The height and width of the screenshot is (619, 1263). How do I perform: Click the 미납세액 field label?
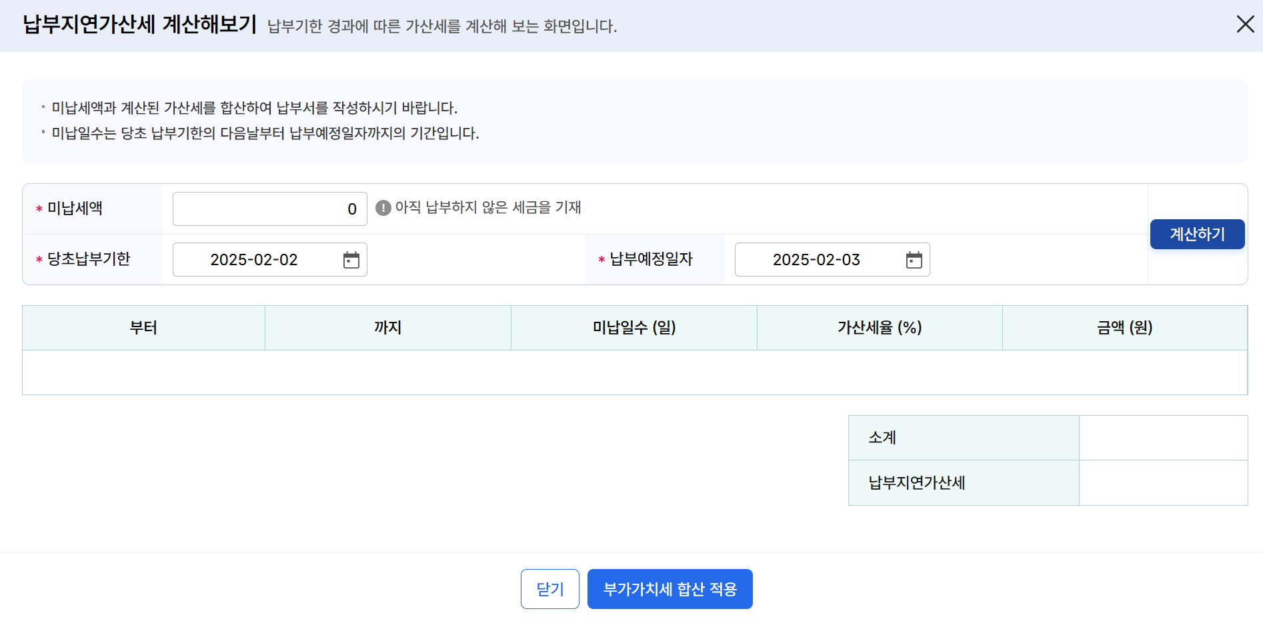point(75,209)
